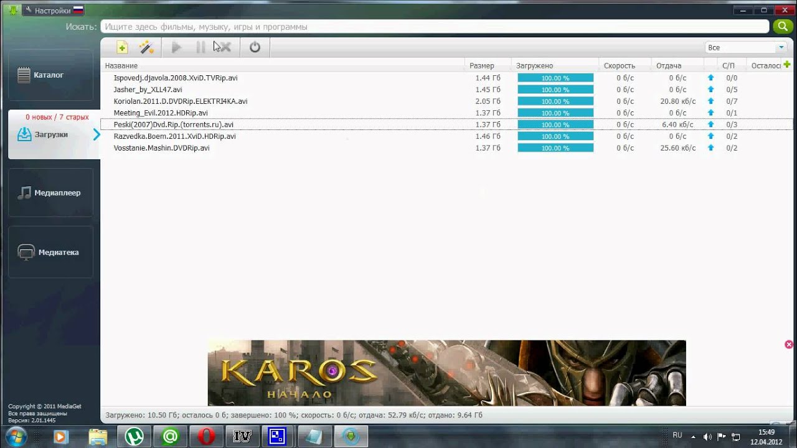Sort by the Размер column header
The image size is (797, 448).
[x=488, y=65]
